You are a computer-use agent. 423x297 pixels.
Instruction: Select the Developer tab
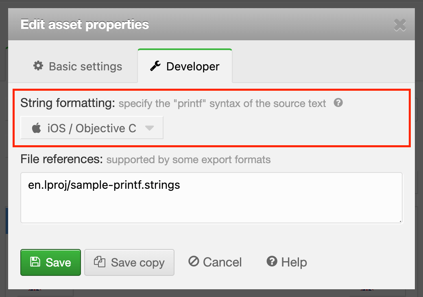tap(185, 66)
